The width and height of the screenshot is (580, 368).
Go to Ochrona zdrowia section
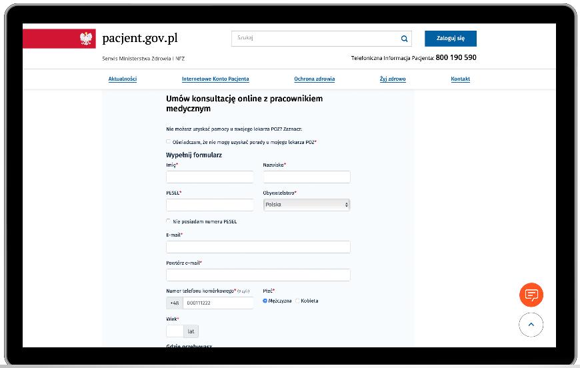point(315,79)
